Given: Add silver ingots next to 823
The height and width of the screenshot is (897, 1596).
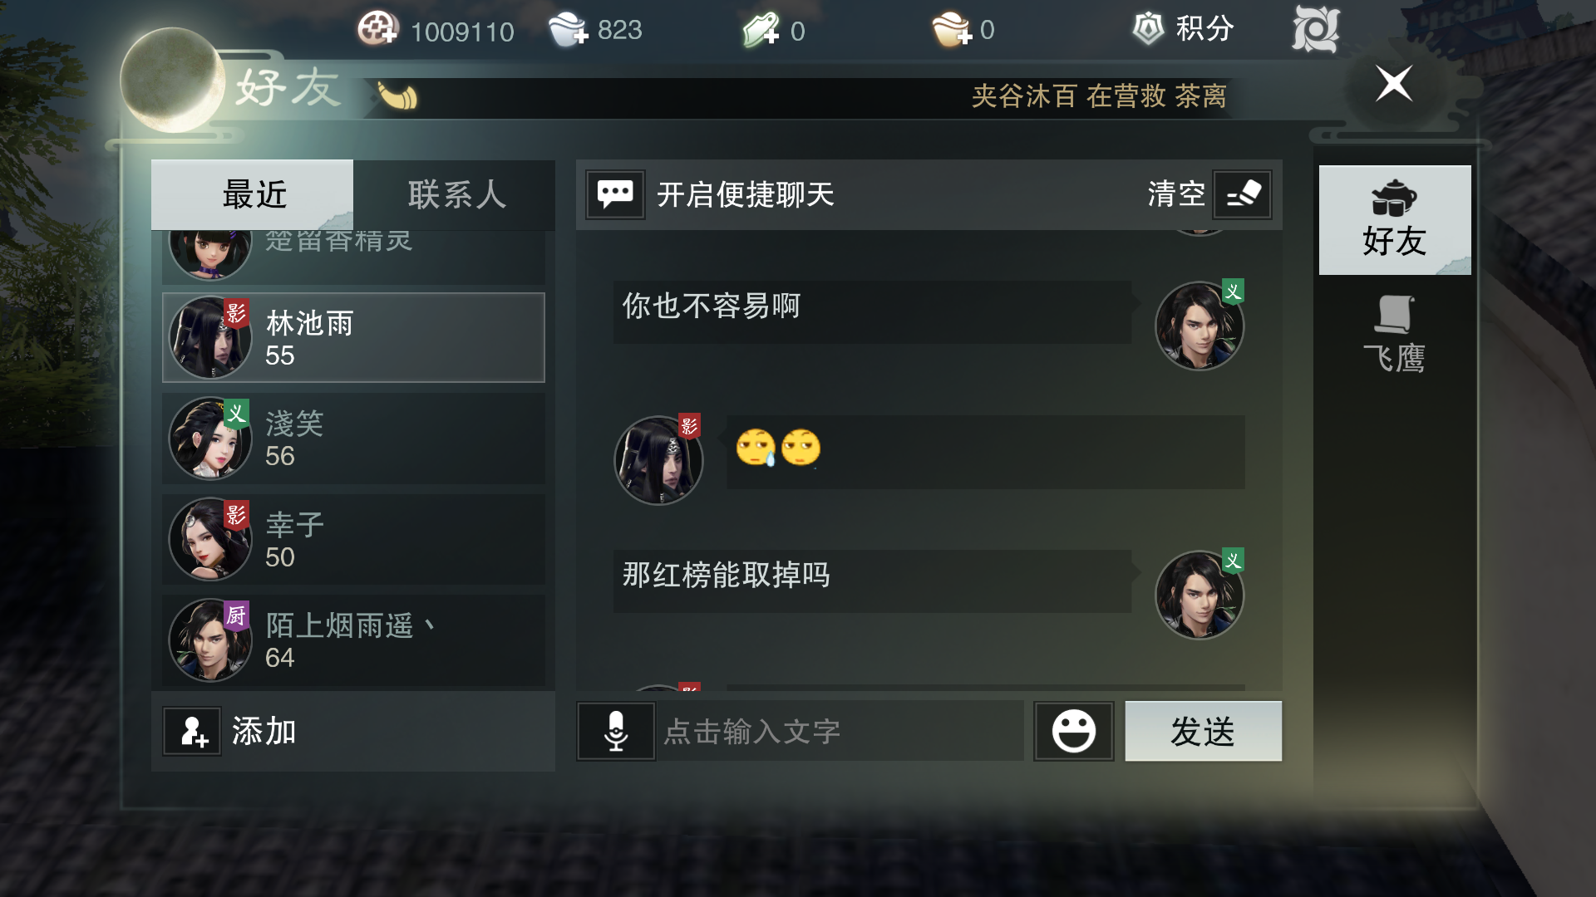Looking at the screenshot, I should coord(569,30).
